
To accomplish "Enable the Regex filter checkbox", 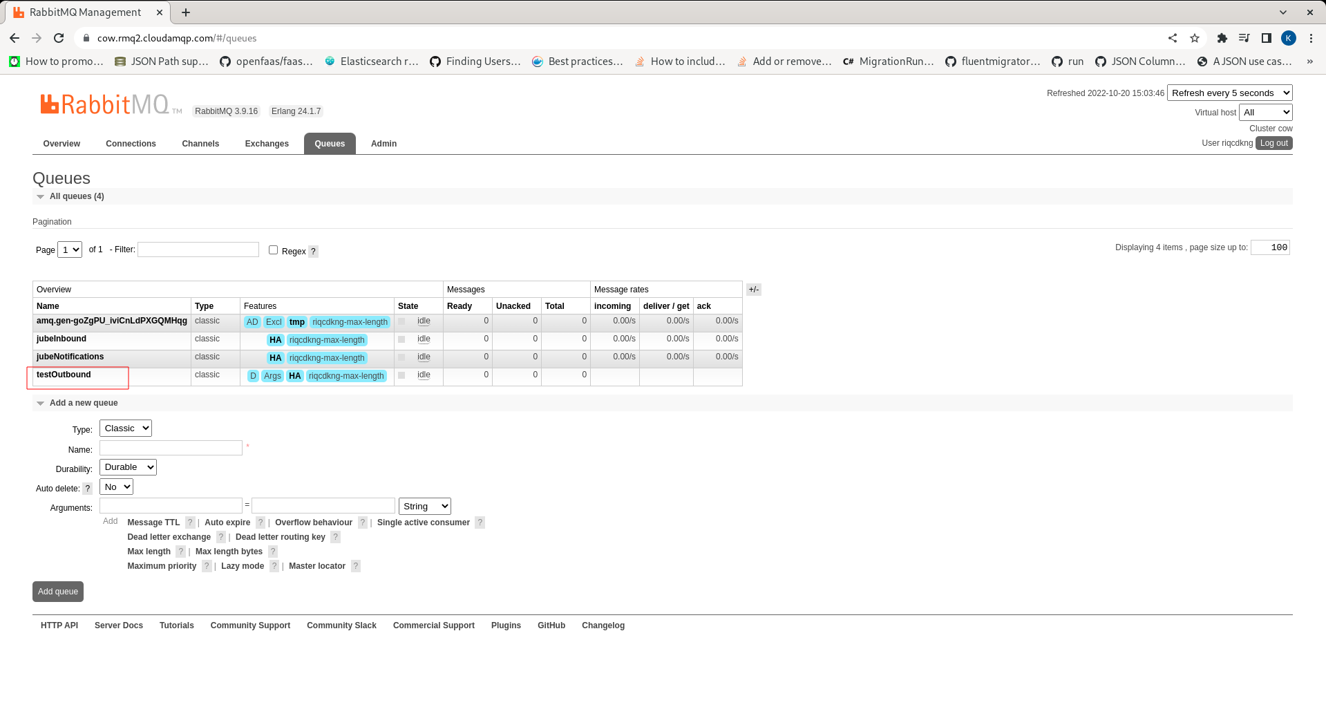I will pyautogui.click(x=273, y=250).
